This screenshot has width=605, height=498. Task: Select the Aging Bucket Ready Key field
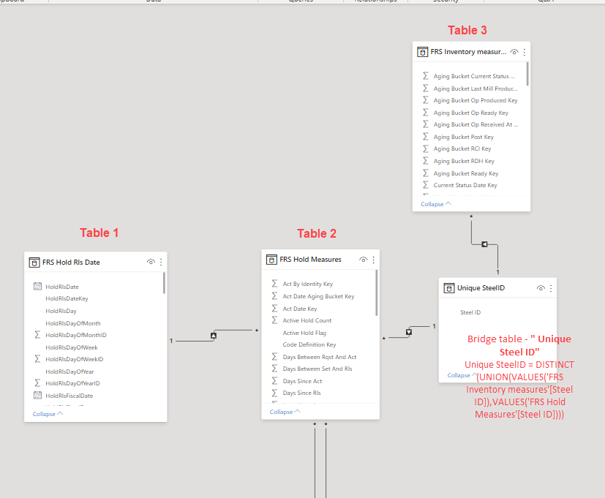point(466,173)
